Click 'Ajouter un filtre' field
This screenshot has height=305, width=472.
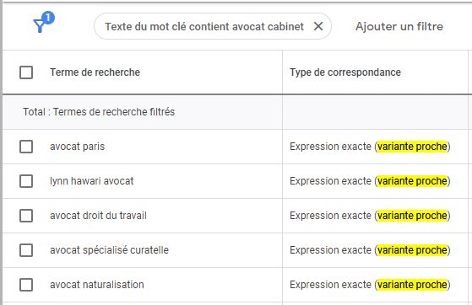[x=399, y=26]
